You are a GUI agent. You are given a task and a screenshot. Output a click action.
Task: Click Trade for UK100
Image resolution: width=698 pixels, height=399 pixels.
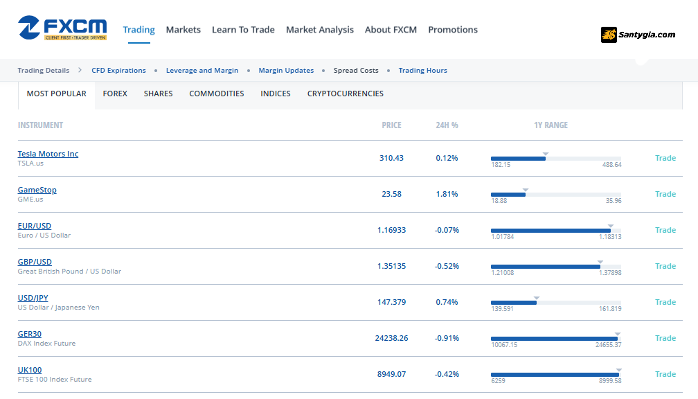click(x=665, y=375)
